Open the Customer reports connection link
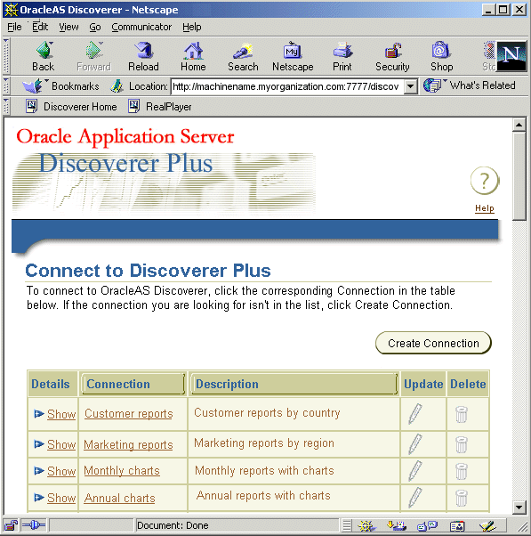The height and width of the screenshot is (536, 531). point(128,414)
